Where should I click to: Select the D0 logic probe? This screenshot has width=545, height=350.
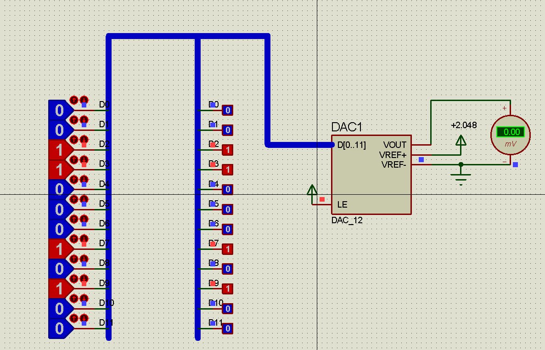click(228, 110)
